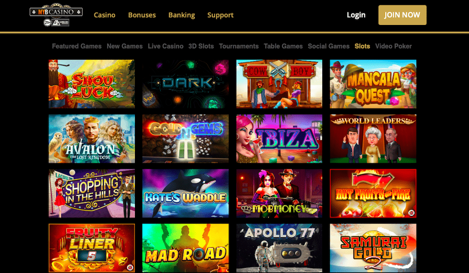Switch to the Featured Games tab
Image resolution: width=469 pixels, height=273 pixels.
coord(76,46)
